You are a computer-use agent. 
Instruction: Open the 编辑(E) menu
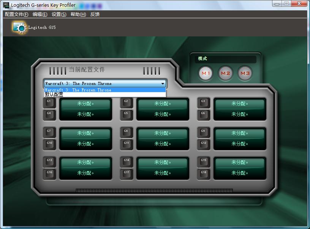coord(40,14)
